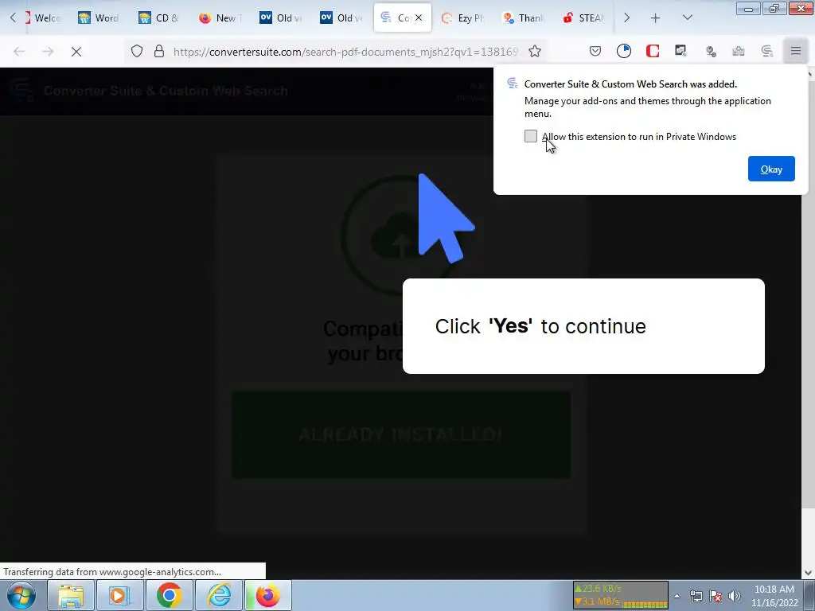Click the shield tracking protection icon
Screen dimensions: 815x611
point(136,51)
